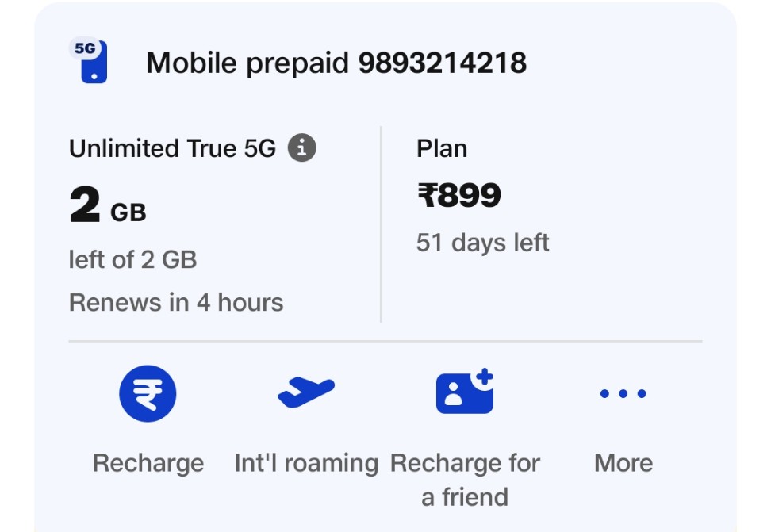Click the Int'l roaming label
Image resolution: width=771 pixels, height=532 pixels.
point(306,463)
